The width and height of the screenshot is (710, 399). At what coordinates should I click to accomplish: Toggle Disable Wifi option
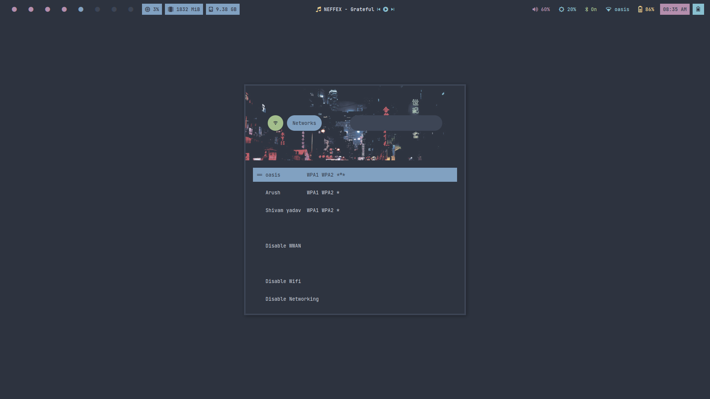(x=283, y=281)
